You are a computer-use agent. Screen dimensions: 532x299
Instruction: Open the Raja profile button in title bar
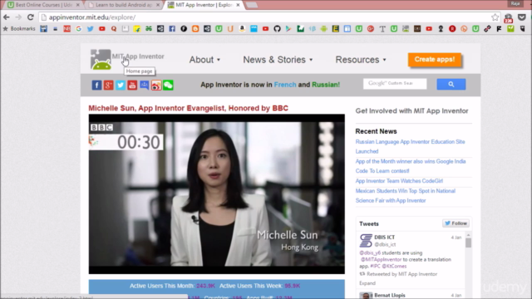[x=515, y=3]
